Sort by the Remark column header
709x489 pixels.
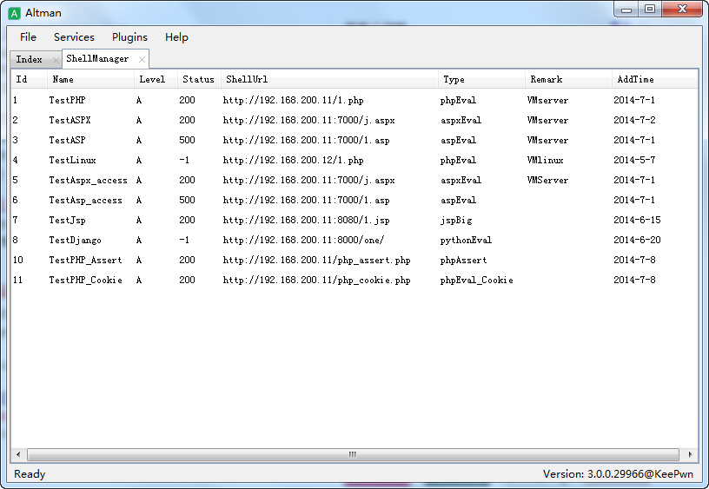click(568, 79)
